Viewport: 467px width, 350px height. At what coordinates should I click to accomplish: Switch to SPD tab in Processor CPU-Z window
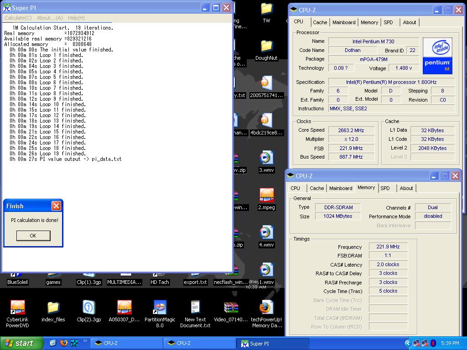[388, 22]
